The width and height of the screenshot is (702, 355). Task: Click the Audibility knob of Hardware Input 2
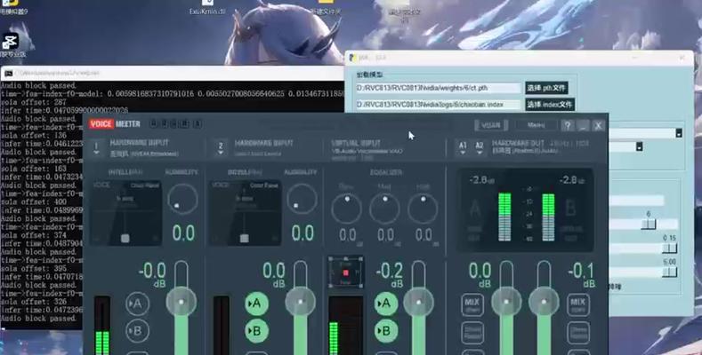coord(302,199)
